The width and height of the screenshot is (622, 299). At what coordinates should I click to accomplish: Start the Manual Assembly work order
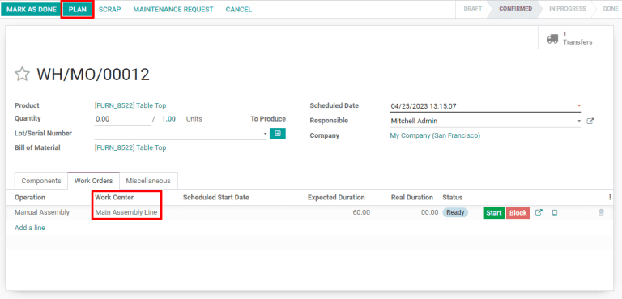494,213
